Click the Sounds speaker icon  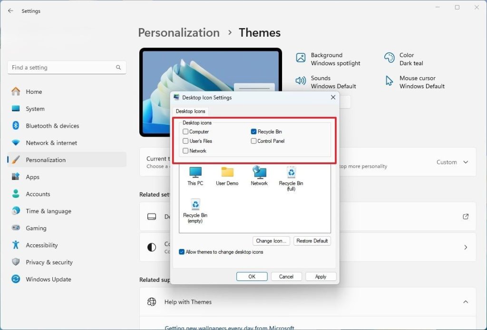[x=301, y=81]
